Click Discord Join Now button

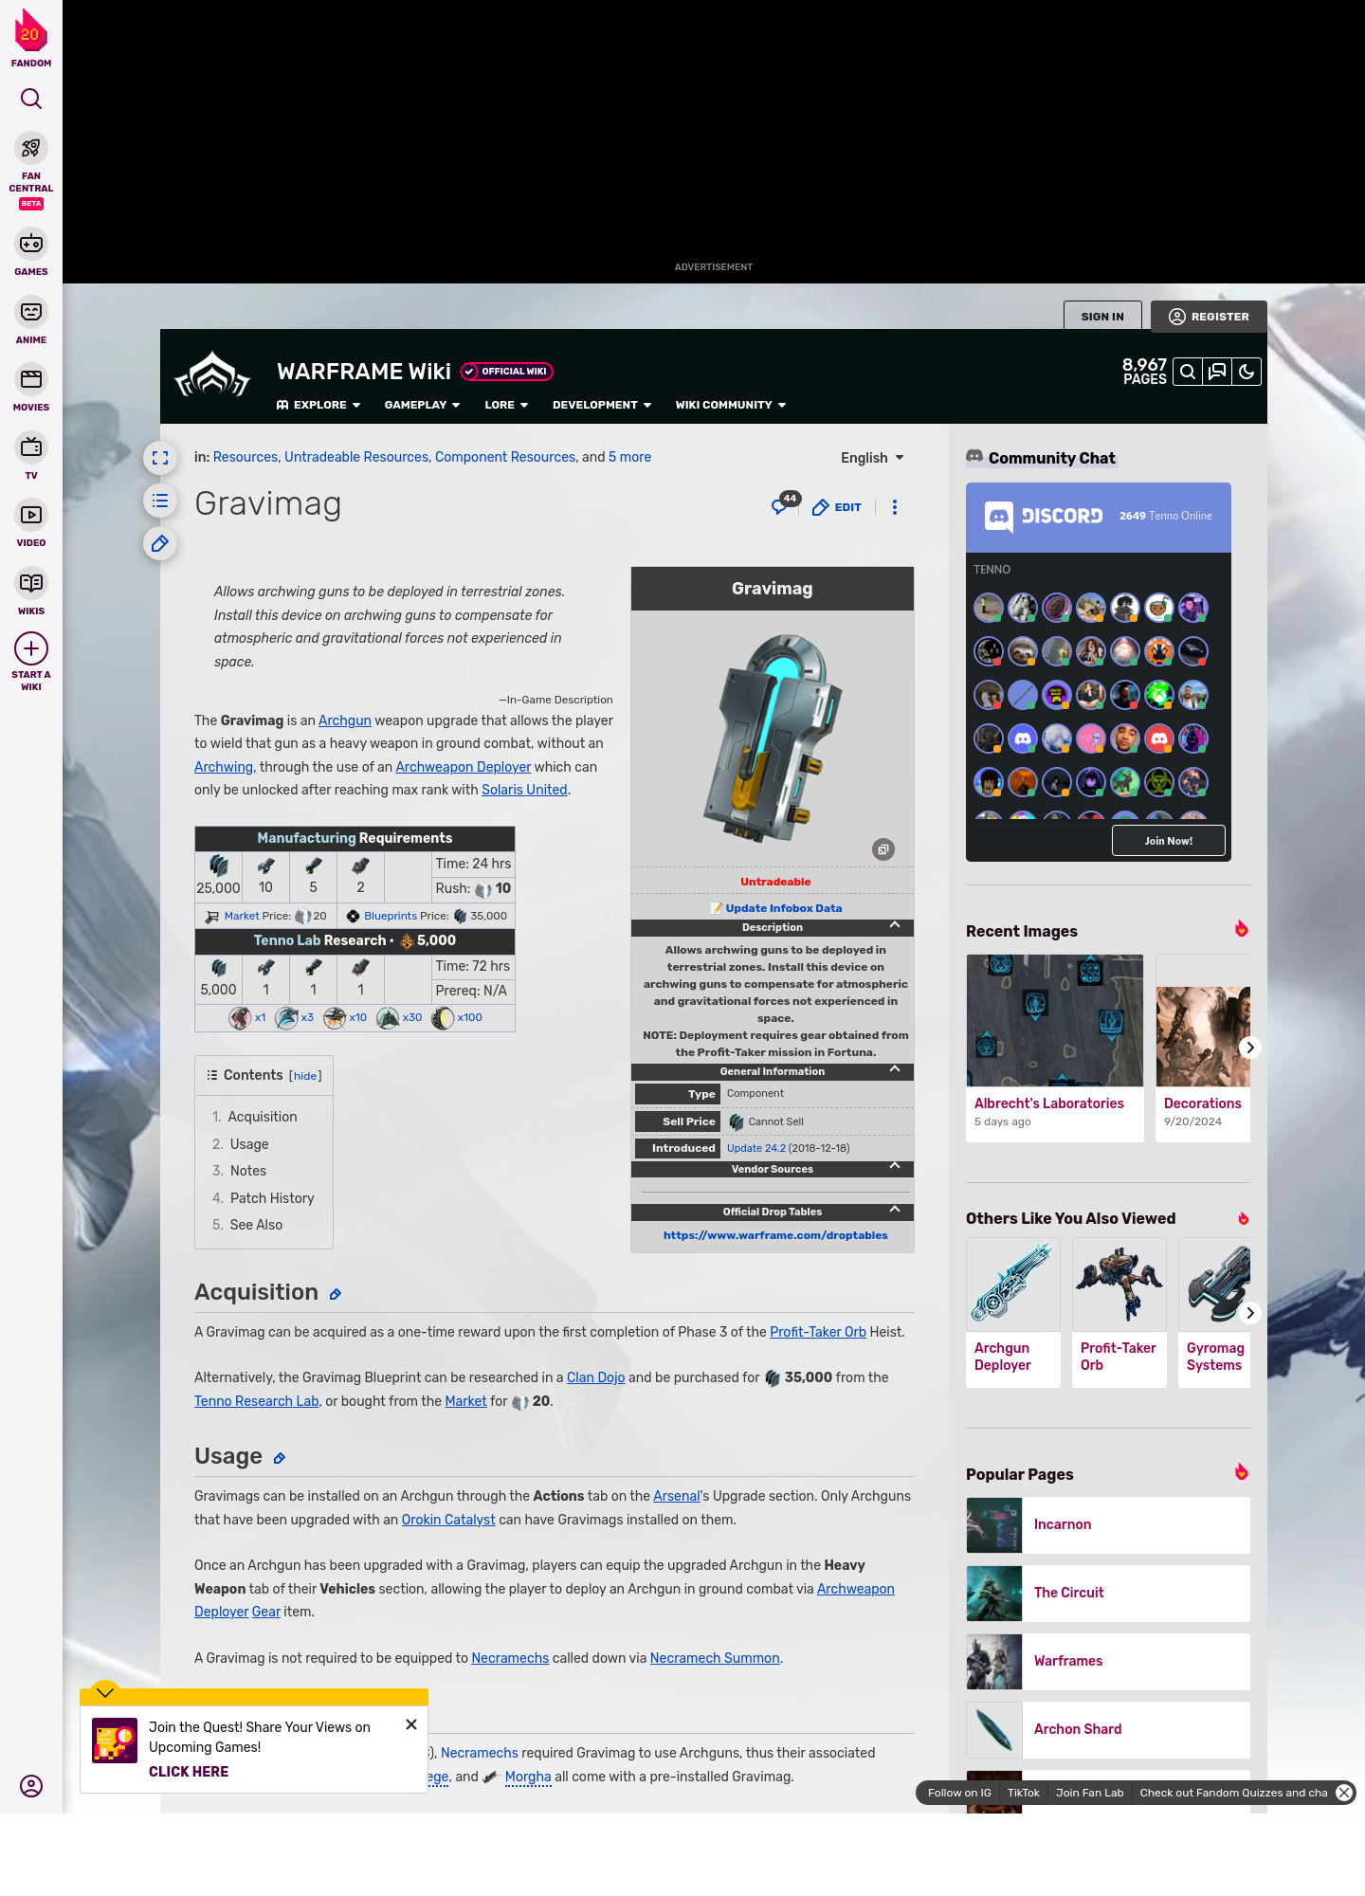[x=1169, y=841]
